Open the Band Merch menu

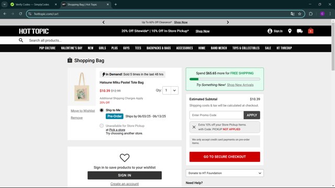pos(219,48)
